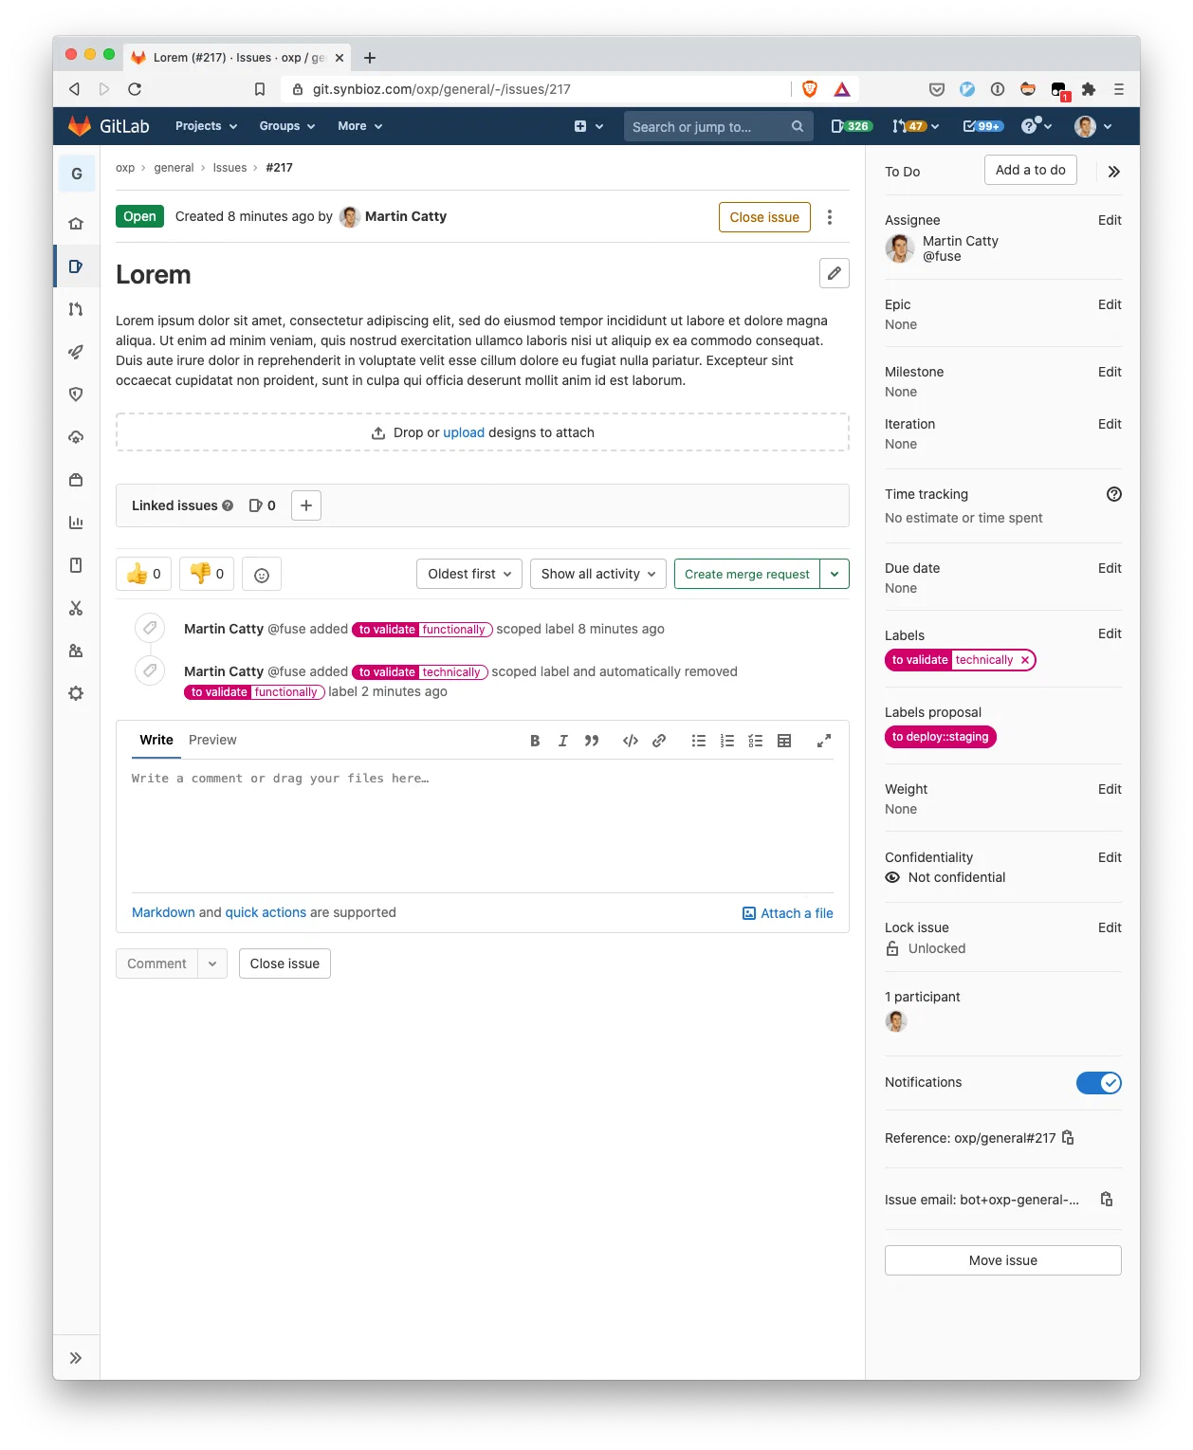The image size is (1193, 1450).
Task: Open Snippets scissors icon in sidebar
Action: [76, 608]
